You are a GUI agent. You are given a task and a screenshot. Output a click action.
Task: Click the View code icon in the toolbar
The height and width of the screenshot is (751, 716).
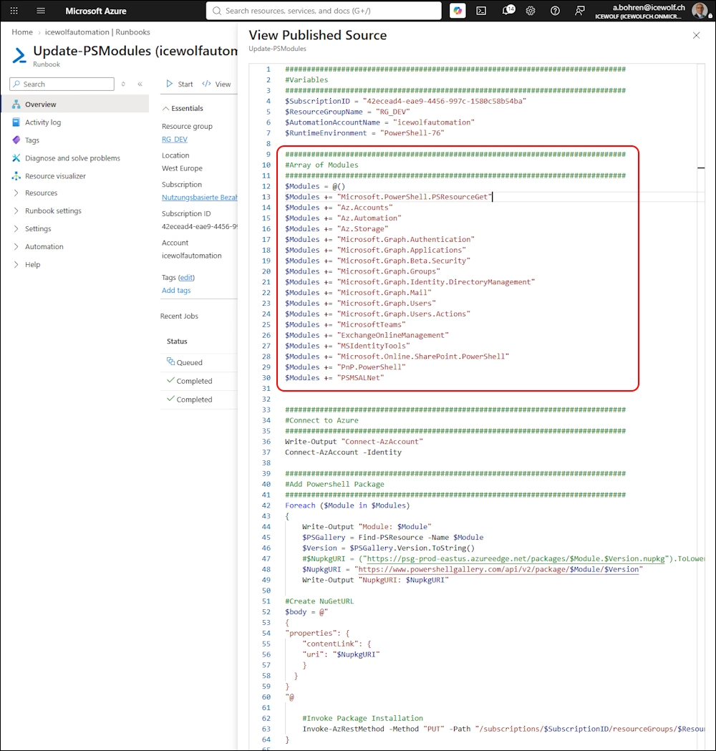click(x=206, y=84)
